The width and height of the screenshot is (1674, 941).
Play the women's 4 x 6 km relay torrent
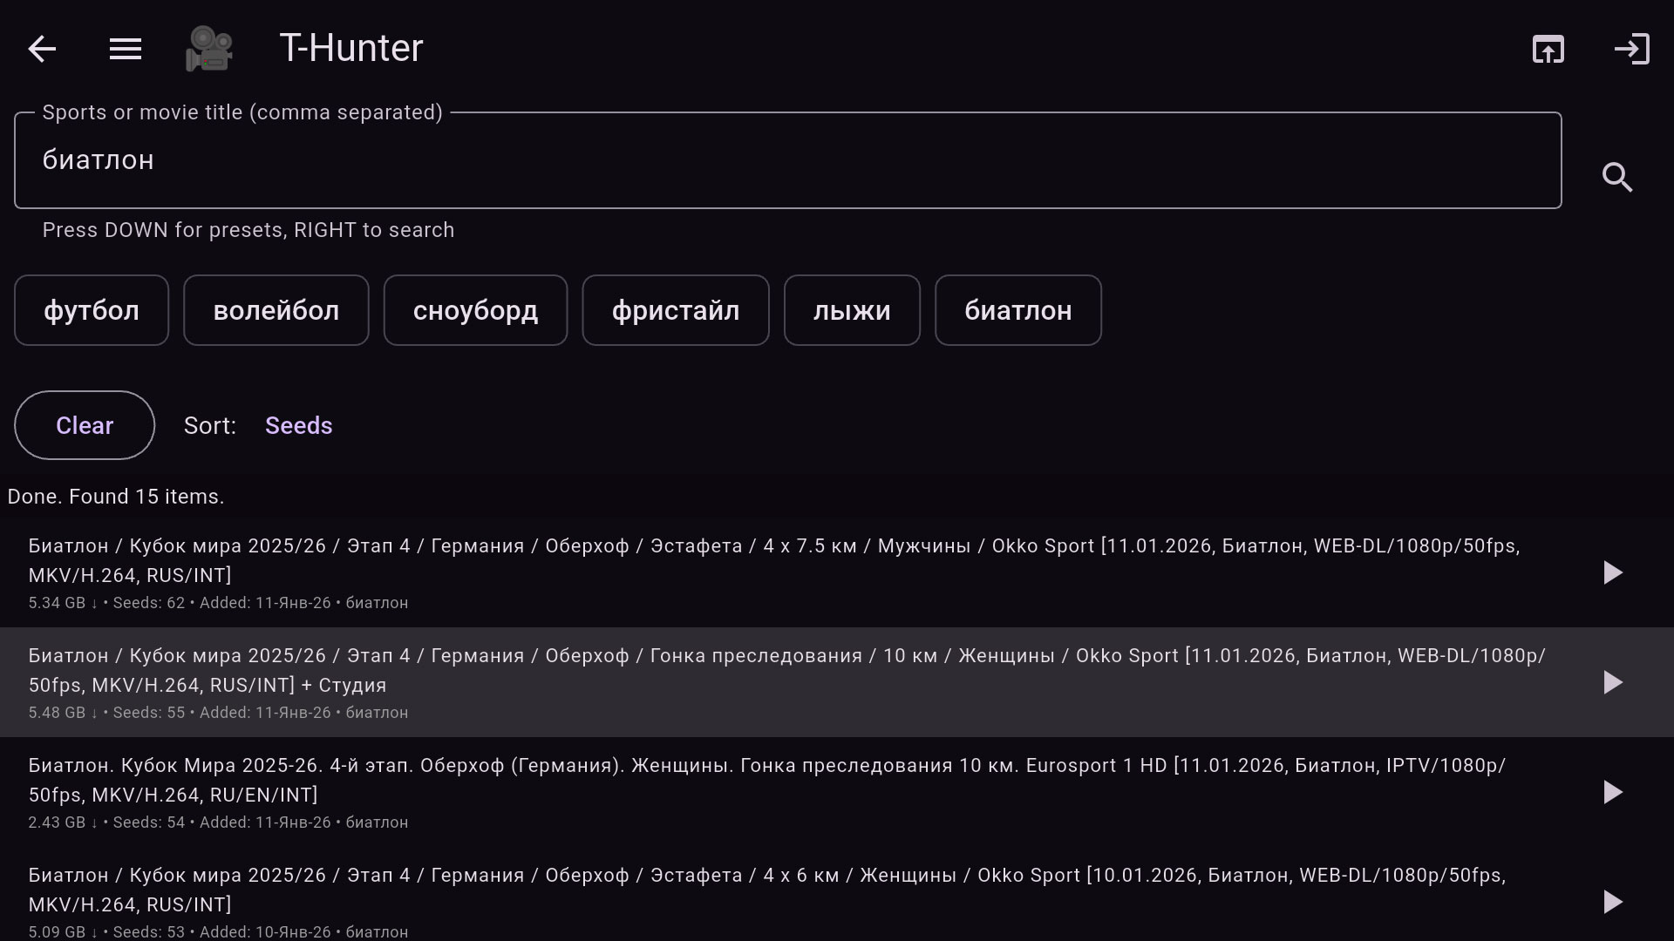pos(1613,902)
